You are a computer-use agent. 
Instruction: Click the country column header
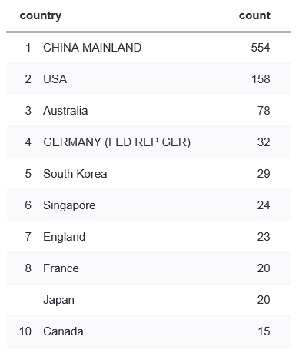pos(41,16)
